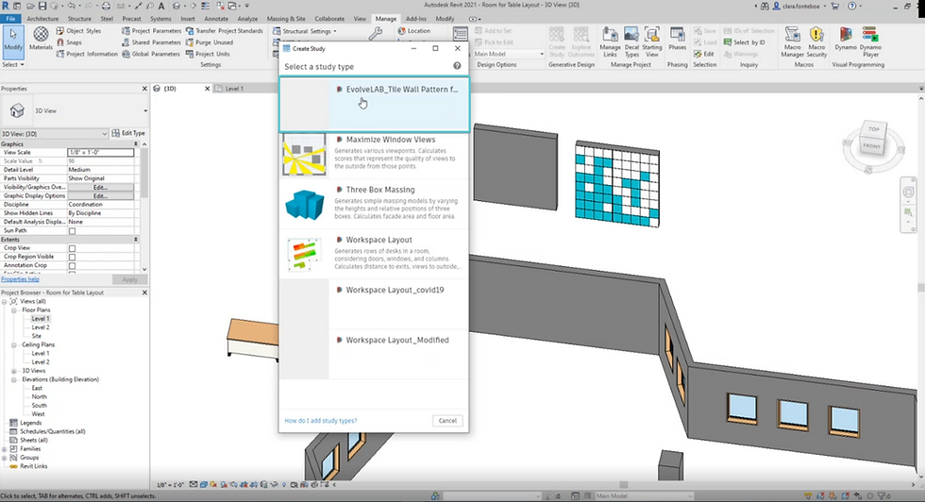Open the Collaborate ribbon tab
The width and height of the screenshot is (925, 502).
point(329,19)
